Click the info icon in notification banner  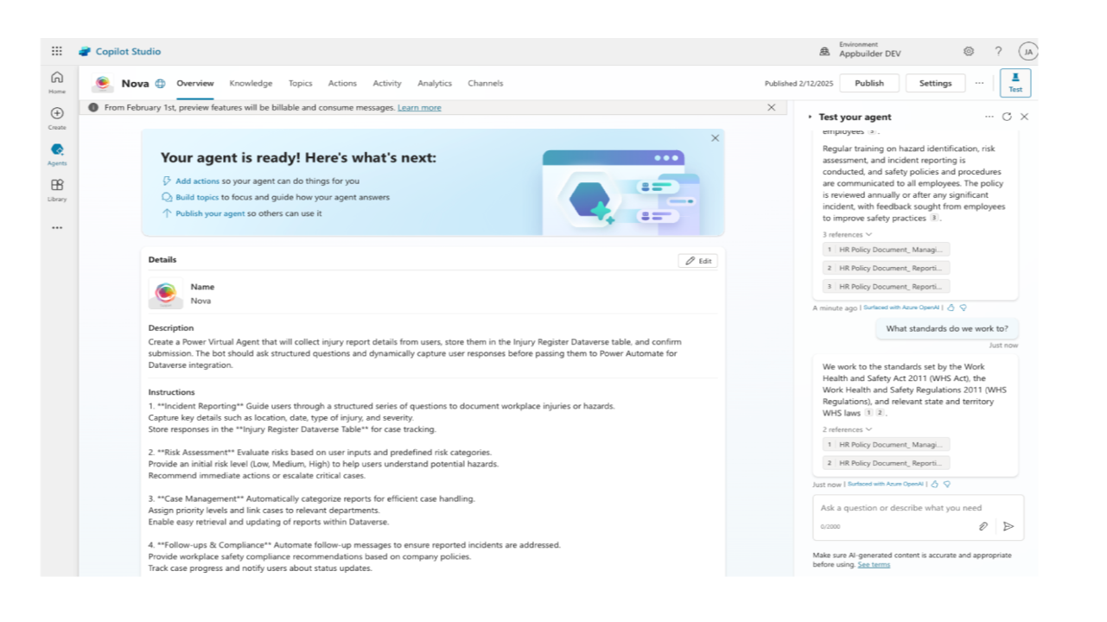tap(93, 107)
